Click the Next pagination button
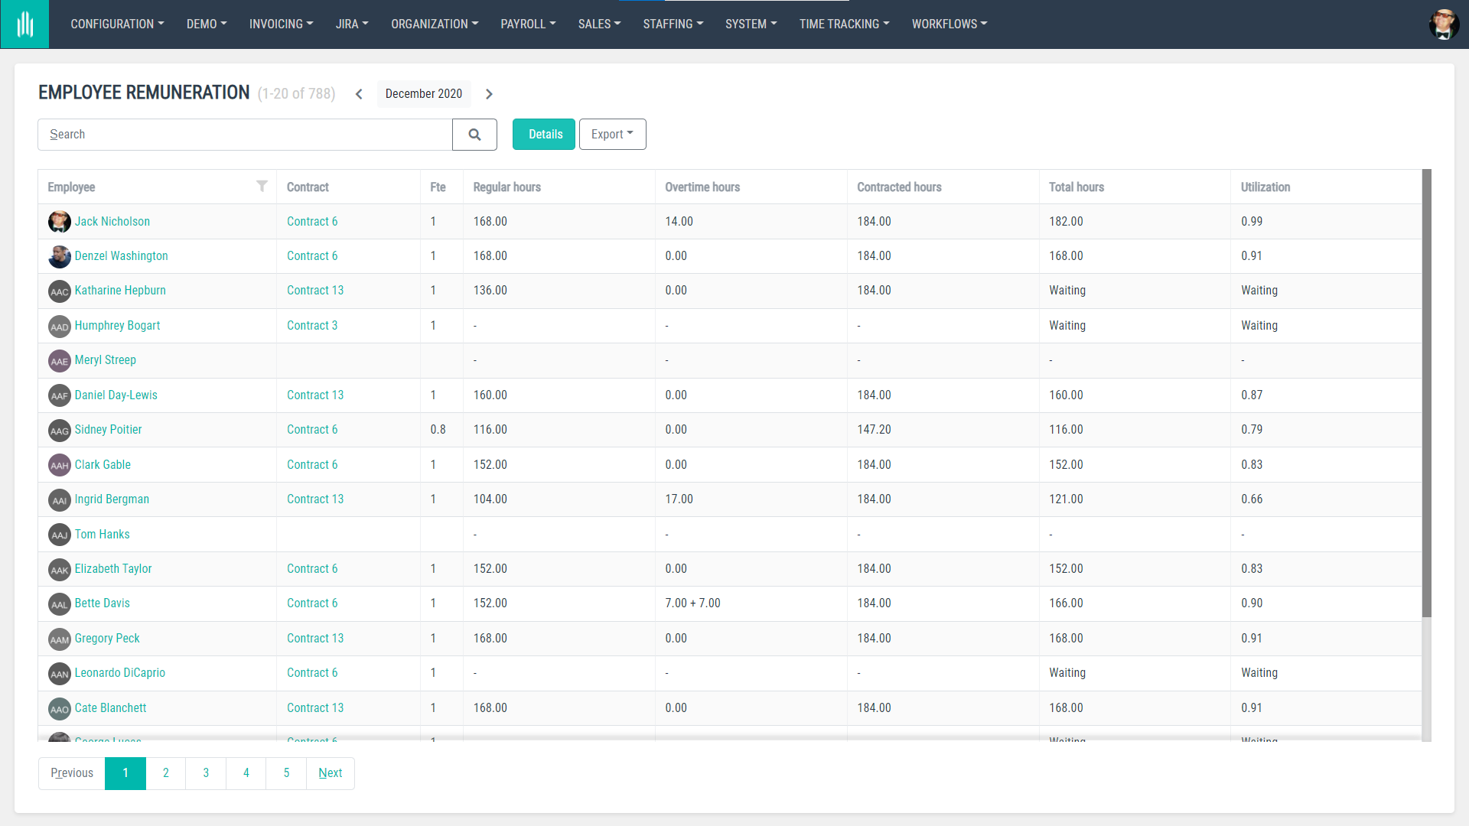 tap(330, 773)
